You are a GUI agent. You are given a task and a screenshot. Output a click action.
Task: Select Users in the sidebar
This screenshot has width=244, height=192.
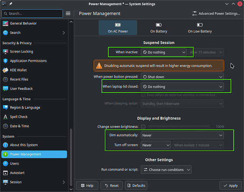pos(34,164)
